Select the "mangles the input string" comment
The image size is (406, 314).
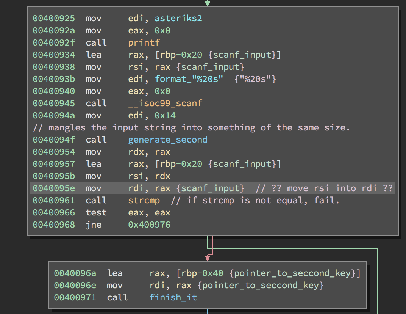(191, 127)
